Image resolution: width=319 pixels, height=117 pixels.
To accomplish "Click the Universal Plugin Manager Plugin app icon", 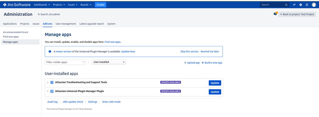I will 52,91.
